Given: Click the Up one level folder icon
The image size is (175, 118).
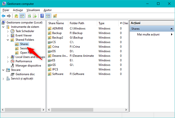Looking at the screenshot, I should pyautogui.click(x=16, y=16).
